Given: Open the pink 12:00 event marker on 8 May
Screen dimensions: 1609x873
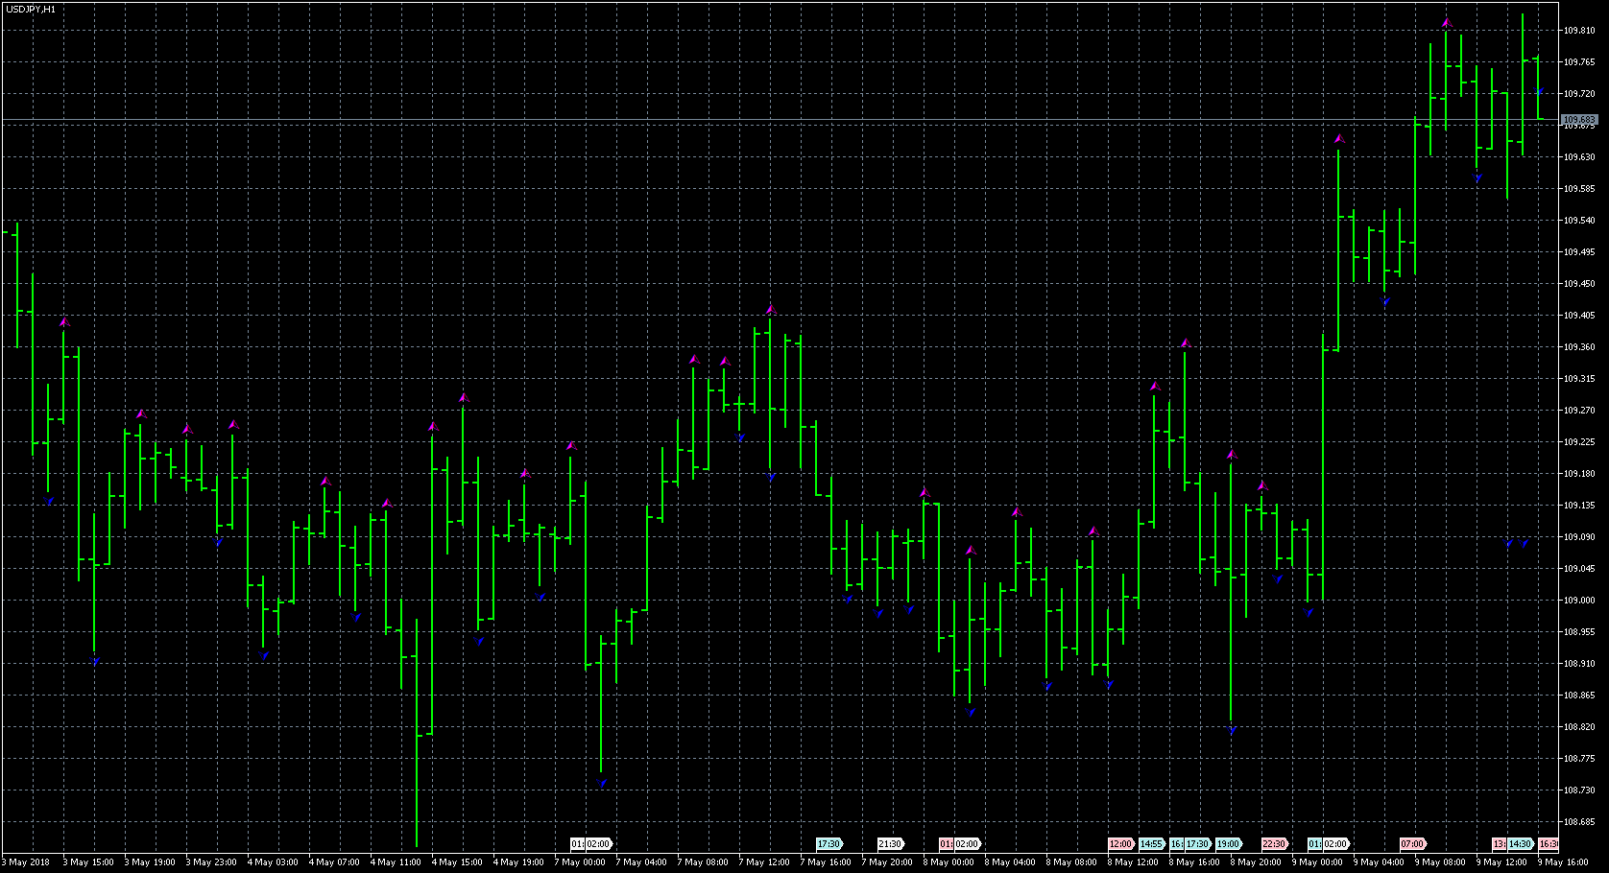Looking at the screenshot, I should pyautogui.click(x=1121, y=844).
